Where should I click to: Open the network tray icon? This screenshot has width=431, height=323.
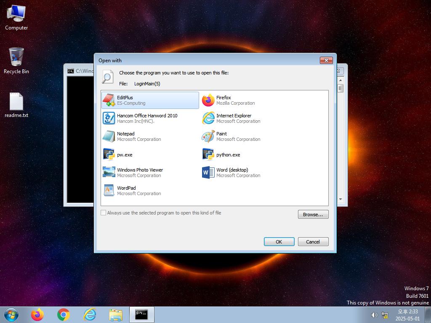(x=385, y=315)
